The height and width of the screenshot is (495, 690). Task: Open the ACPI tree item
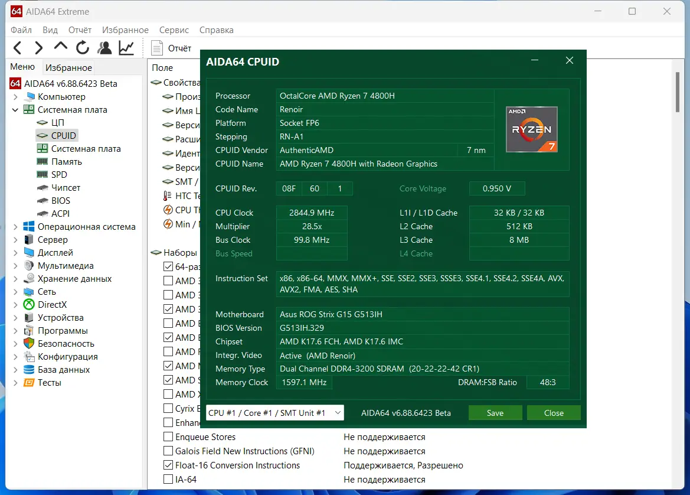pos(60,214)
